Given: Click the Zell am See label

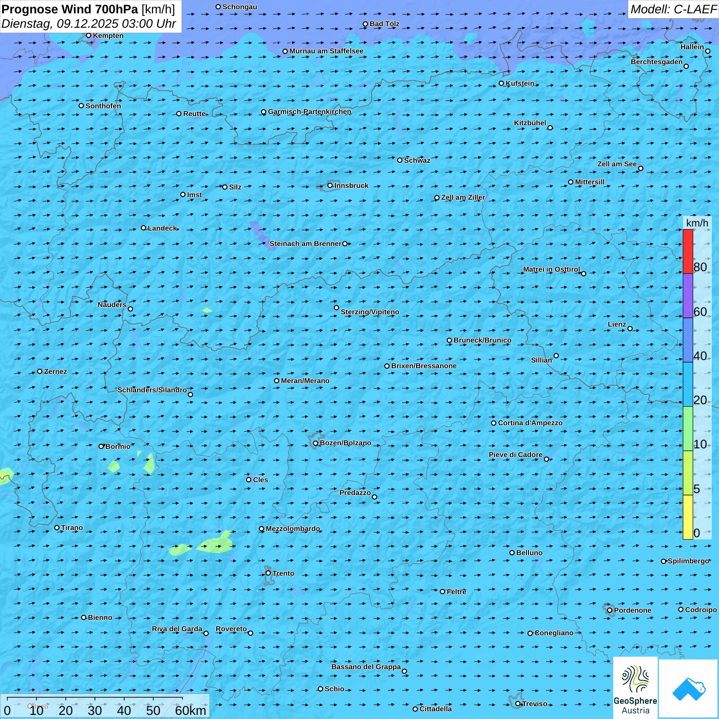Looking at the screenshot, I should [x=617, y=164].
